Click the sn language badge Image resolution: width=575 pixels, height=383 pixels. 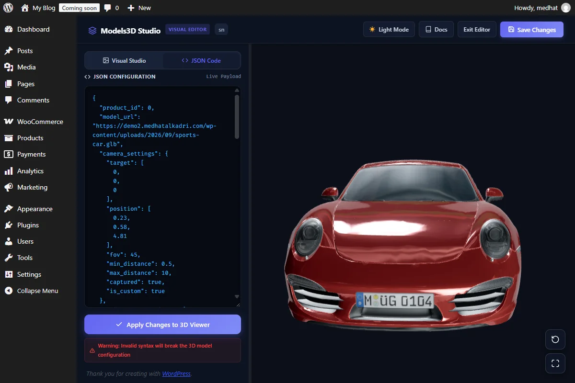tap(221, 30)
